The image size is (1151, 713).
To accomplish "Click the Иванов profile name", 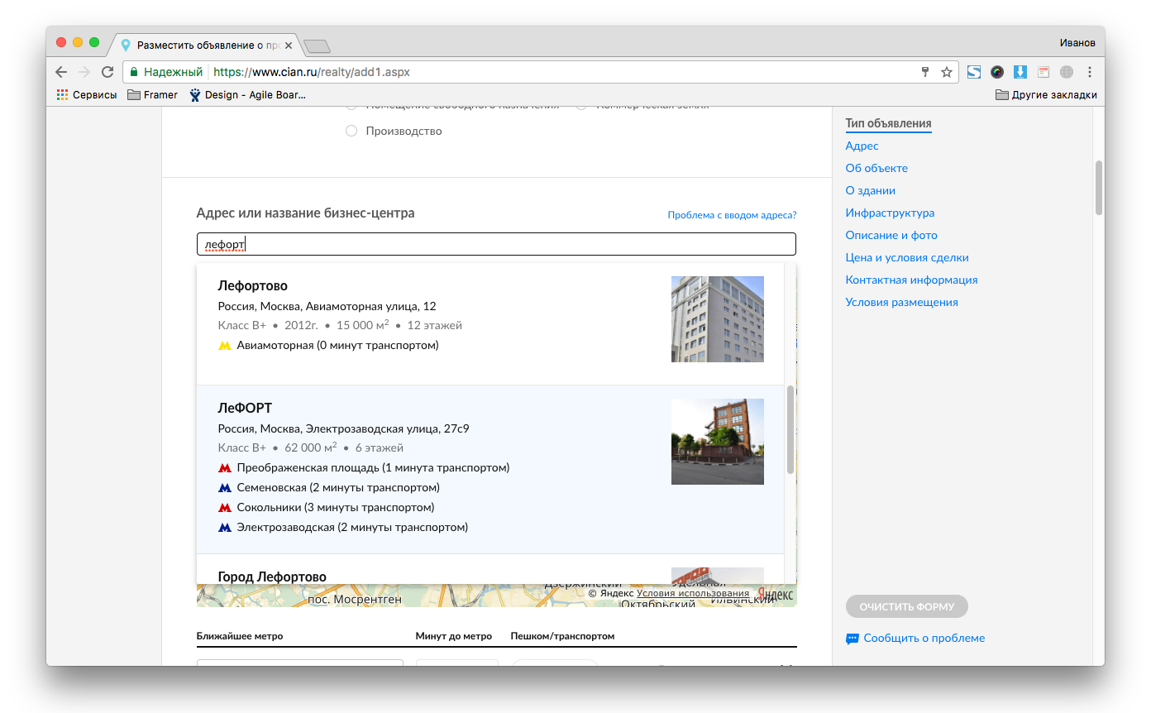I will 1077,43.
